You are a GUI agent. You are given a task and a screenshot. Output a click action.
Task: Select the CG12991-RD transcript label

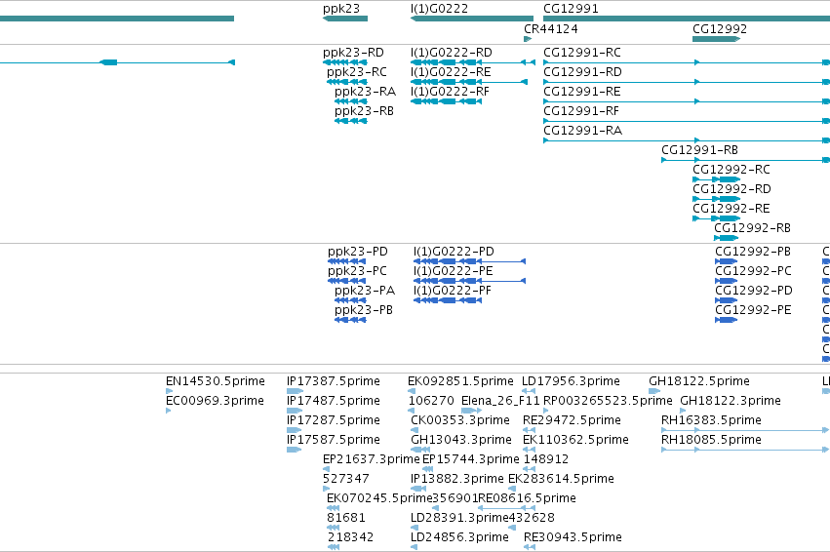(x=582, y=72)
